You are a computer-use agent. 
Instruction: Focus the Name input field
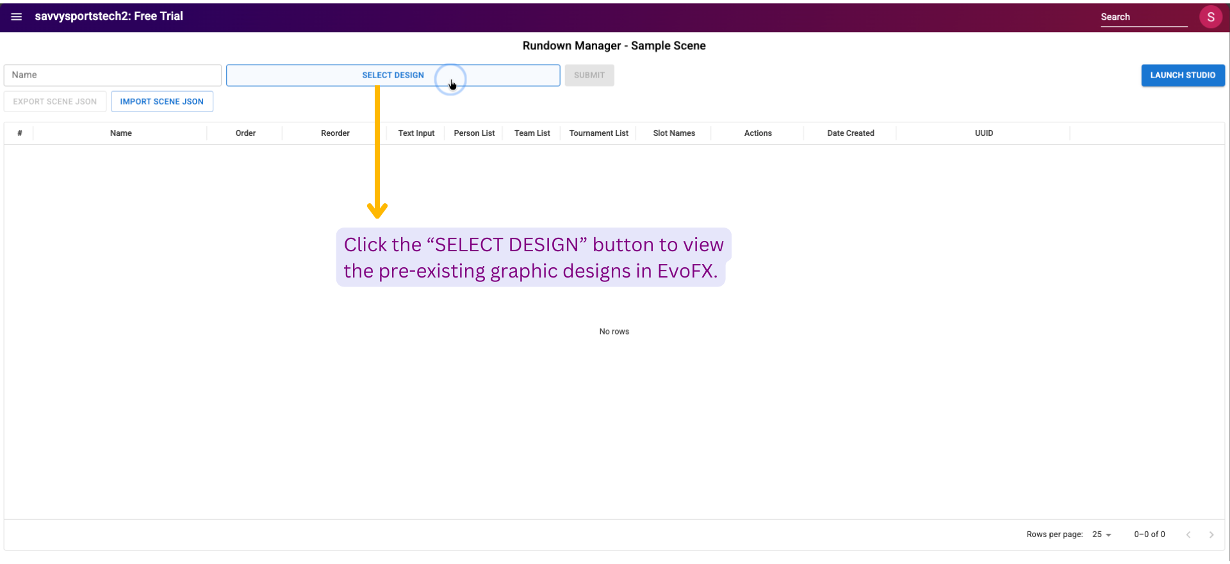point(113,75)
